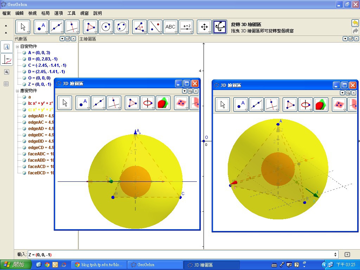Select the Rotate 3D Graphics View tool
Viewport: 360px width, 270px height.
(x=220, y=27)
